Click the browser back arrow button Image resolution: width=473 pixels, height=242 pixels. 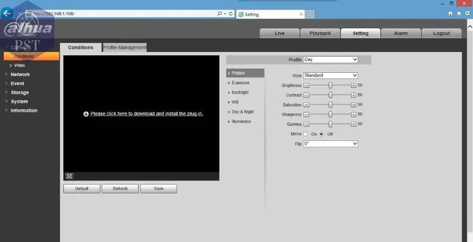coord(7,13)
